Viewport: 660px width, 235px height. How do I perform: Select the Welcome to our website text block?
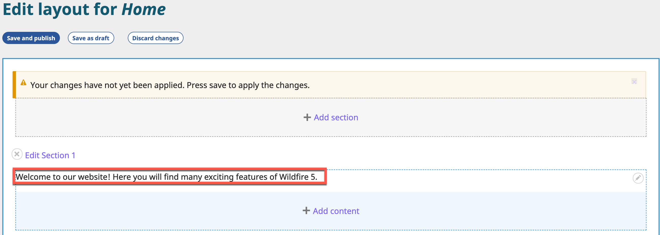tap(167, 177)
